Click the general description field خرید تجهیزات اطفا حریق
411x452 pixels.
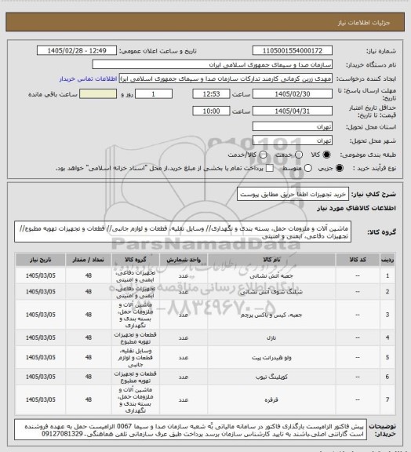[x=293, y=195]
